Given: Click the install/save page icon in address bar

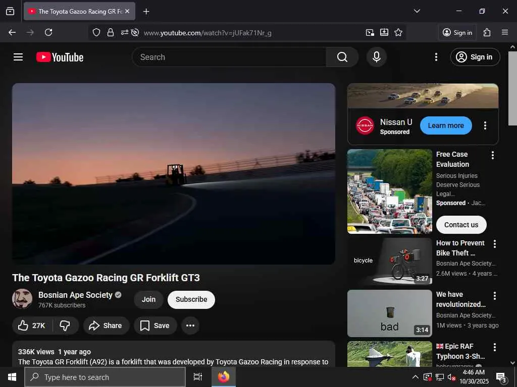Looking at the screenshot, I should point(384,32).
